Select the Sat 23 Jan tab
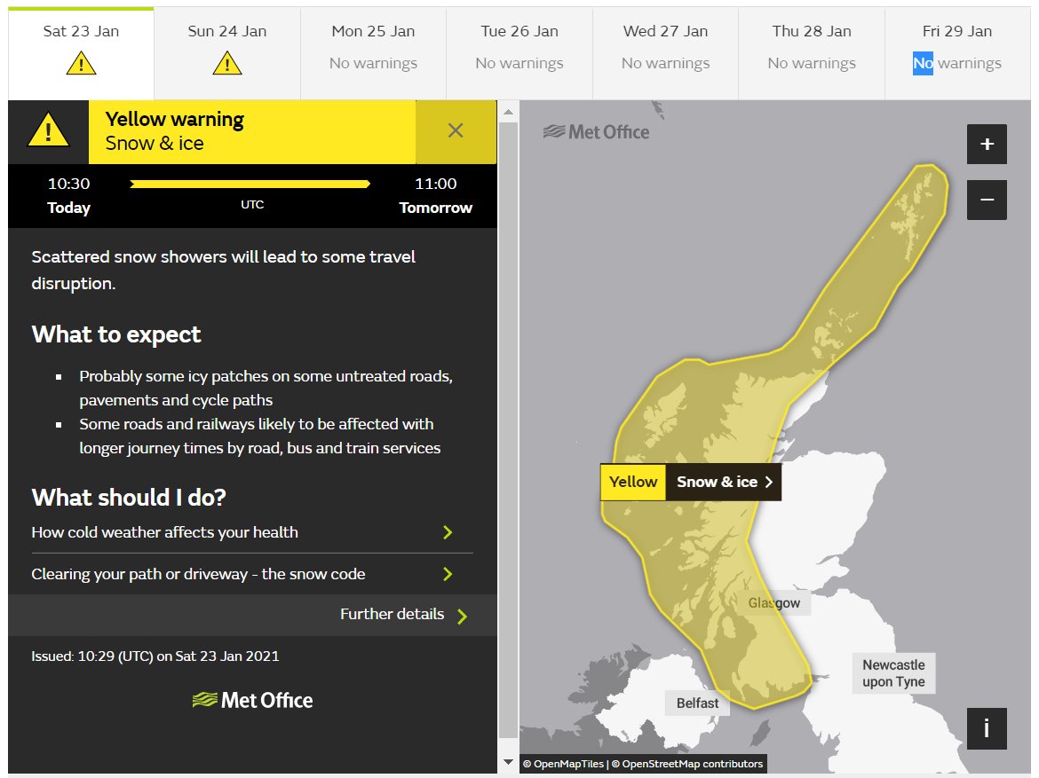1039x778 pixels. pos(81,53)
